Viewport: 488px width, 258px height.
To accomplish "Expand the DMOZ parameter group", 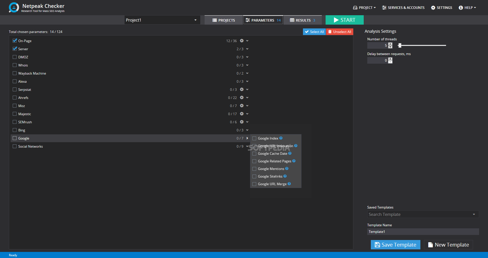I will 247,57.
